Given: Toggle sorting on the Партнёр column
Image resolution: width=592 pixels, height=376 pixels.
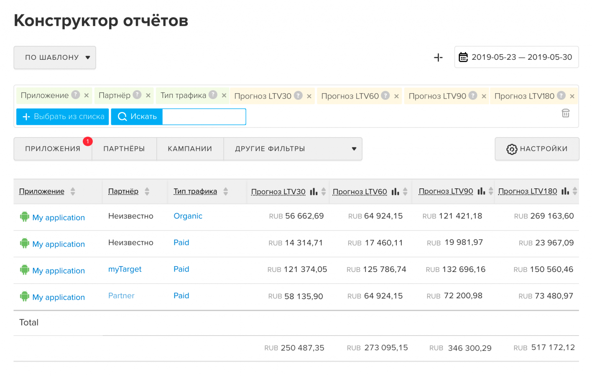Looking at the screenshot, I should 147,191.
